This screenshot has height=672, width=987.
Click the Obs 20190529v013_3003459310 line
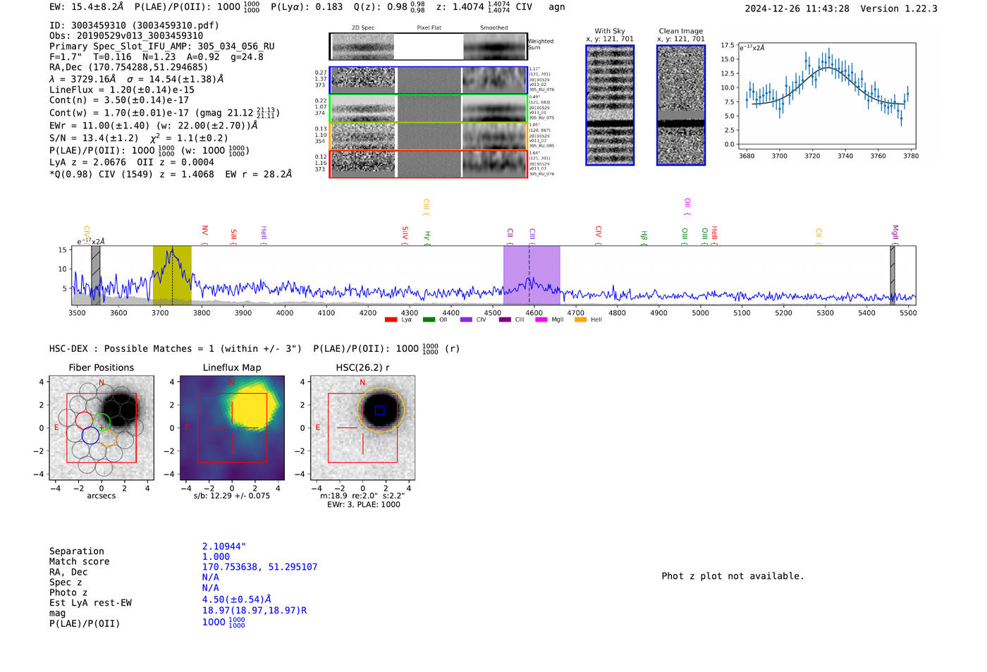pos(126,35)
